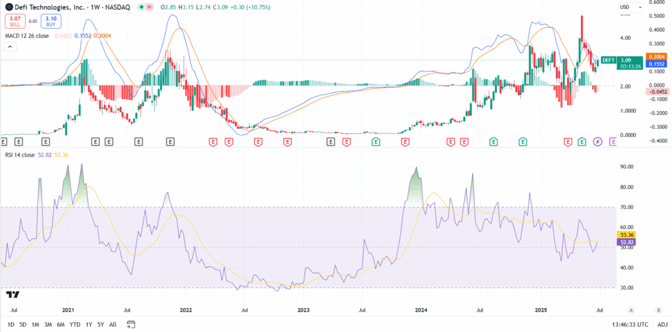This screenshot has height=332, width=672.
Task: Toggle auto scale with the A button
Action: [x=631, y=310]
